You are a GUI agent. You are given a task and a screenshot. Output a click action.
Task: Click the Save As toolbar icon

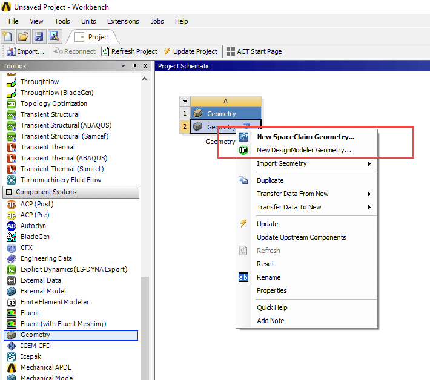pyautogui.click(x=55, y=36)
